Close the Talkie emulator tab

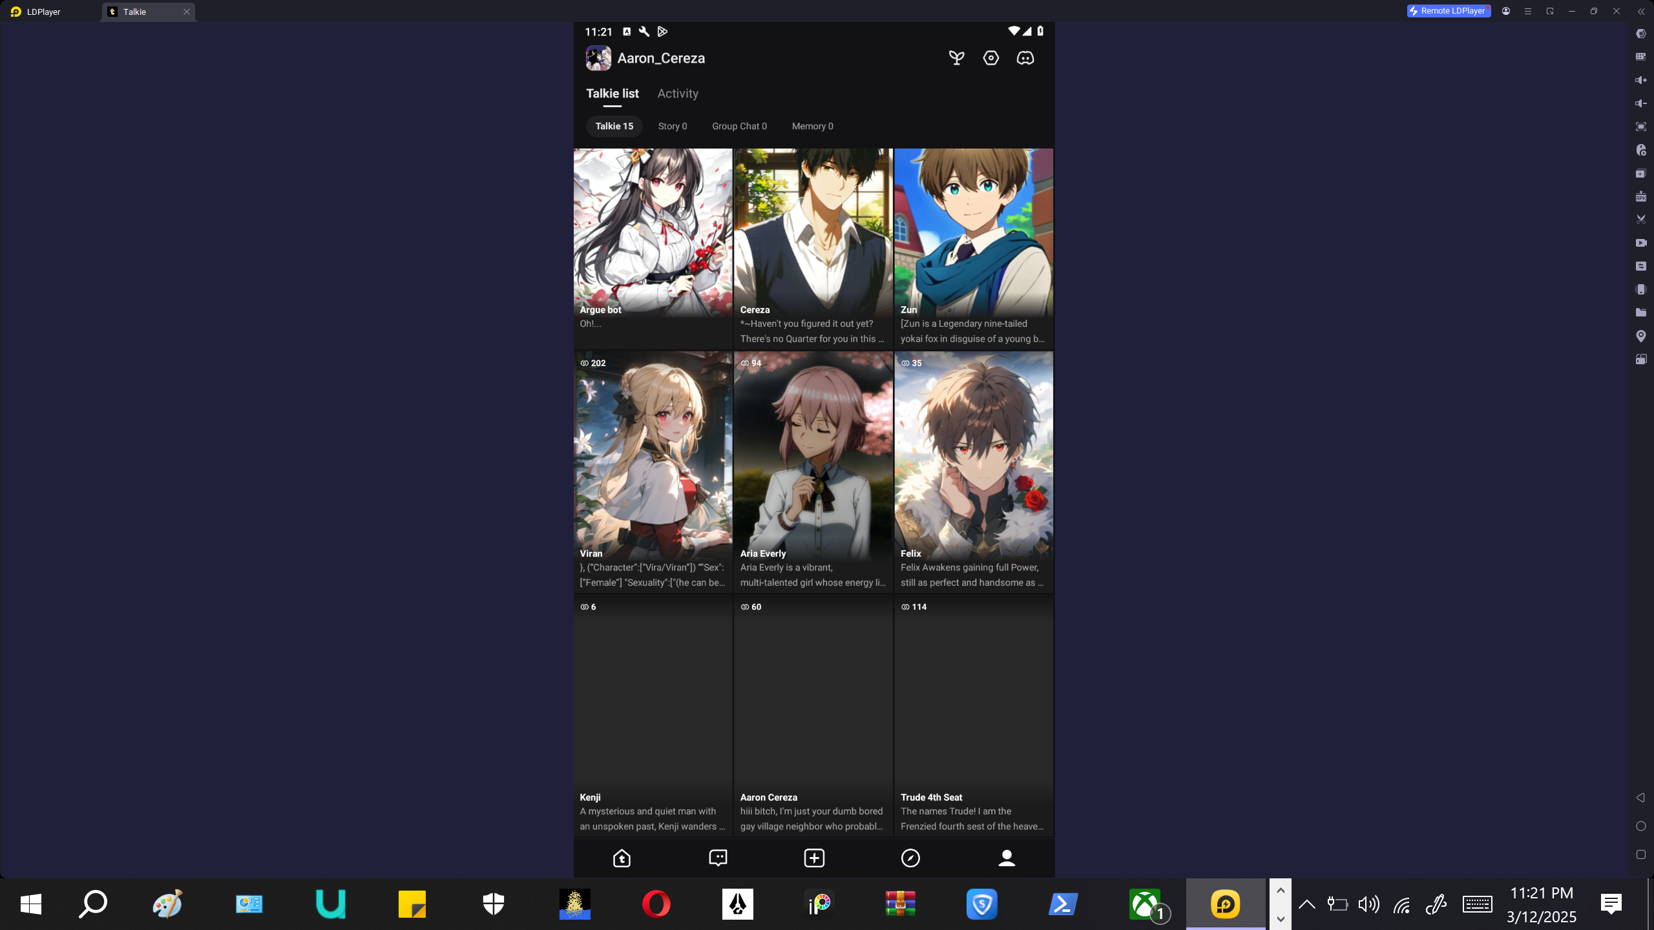tap(186, 12)
